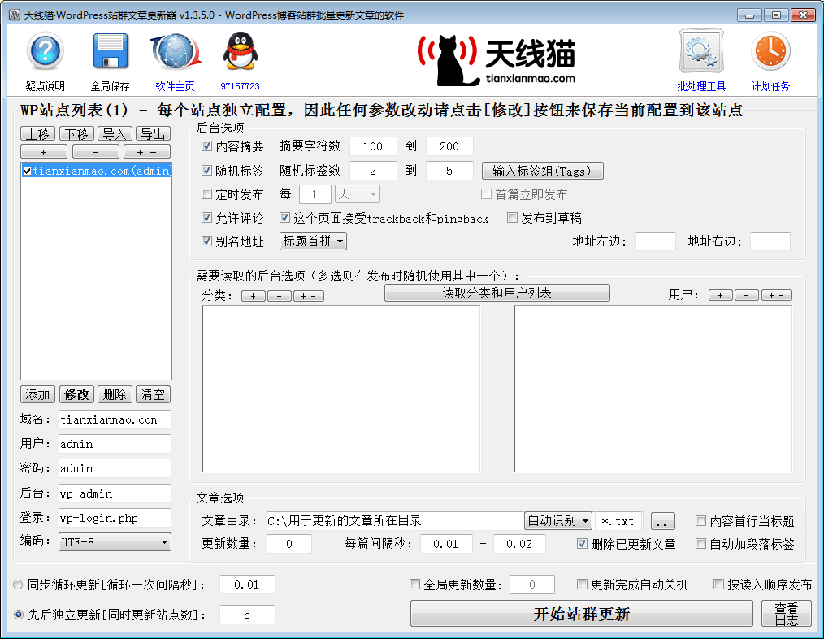Open the 疑点说明 help icon
The height and width of the screenshot is (639, 824).
(46, 51)
